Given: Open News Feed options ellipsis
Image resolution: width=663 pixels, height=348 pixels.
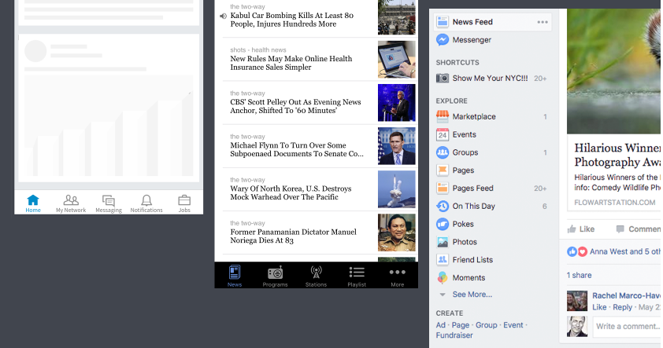Looking at the screenshot, I should (543, 22).
